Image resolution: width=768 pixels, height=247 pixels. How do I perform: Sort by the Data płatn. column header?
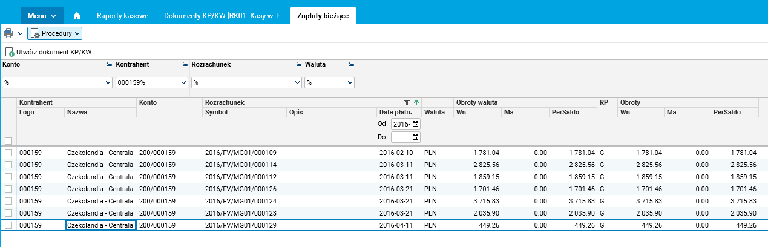(395, 112)
